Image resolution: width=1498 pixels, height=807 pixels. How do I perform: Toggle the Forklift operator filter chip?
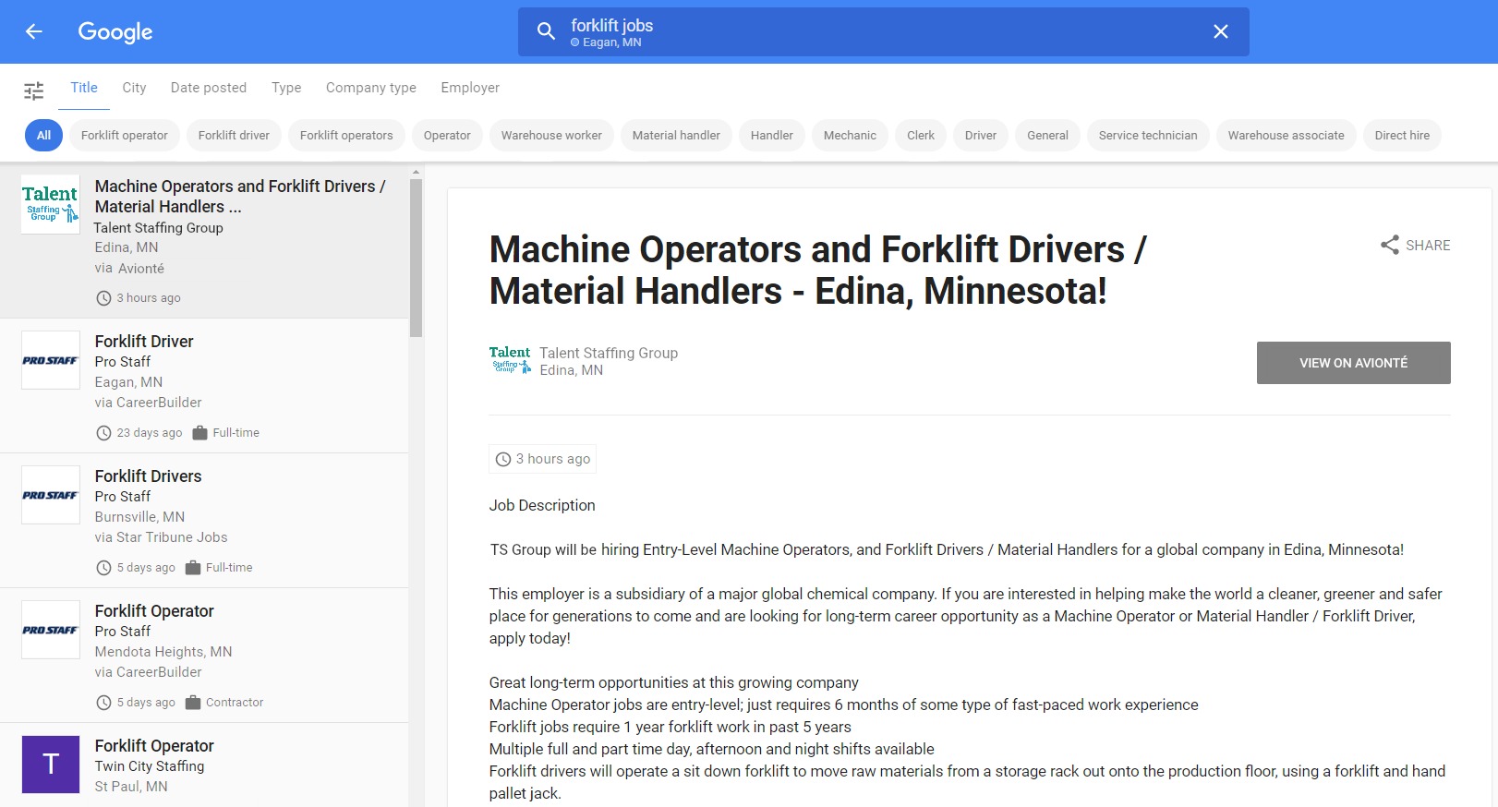(125, 135)
